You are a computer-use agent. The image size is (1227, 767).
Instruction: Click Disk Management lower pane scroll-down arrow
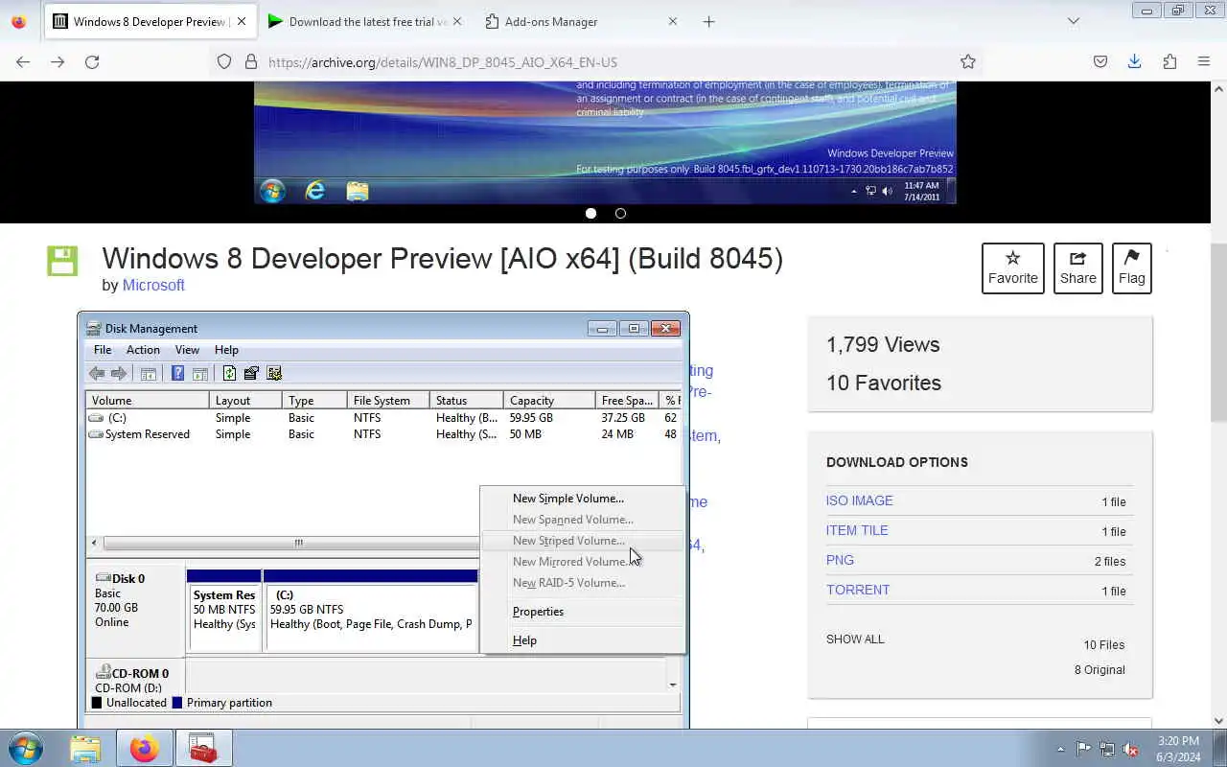click(673, 684)
